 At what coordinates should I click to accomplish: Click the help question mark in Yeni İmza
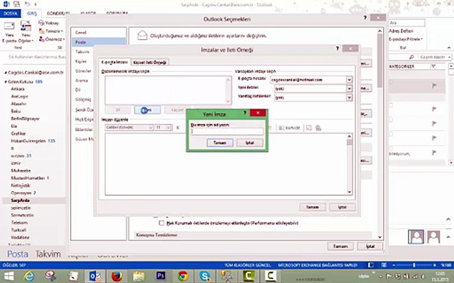(245, 113)
